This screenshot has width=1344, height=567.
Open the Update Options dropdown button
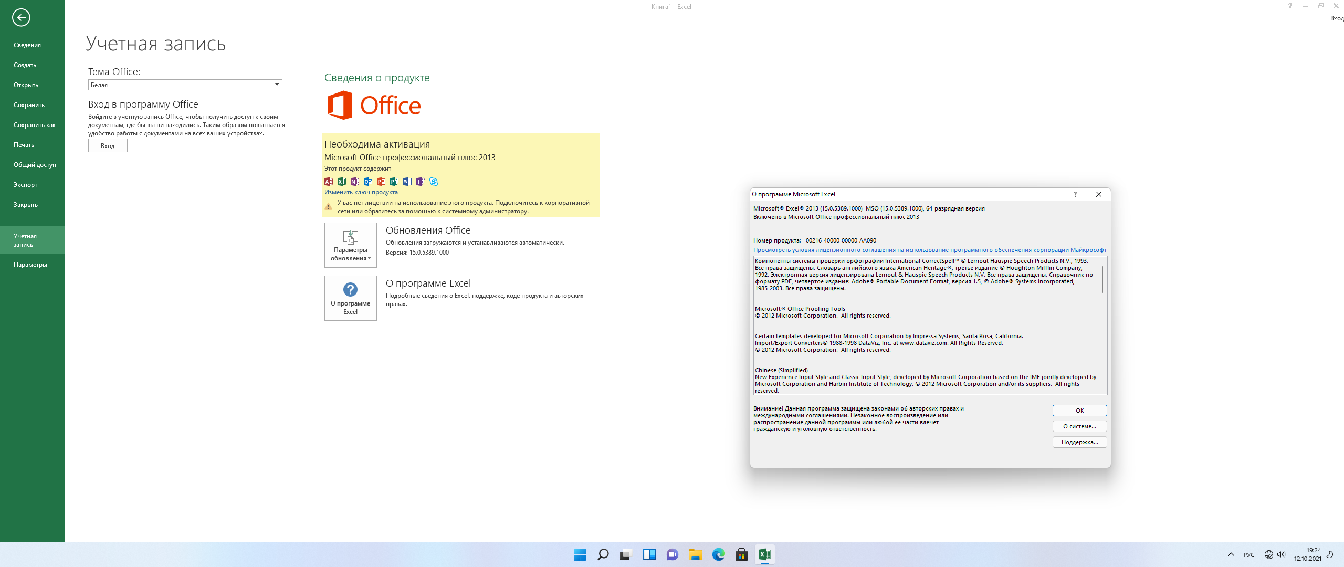point(351,245)
